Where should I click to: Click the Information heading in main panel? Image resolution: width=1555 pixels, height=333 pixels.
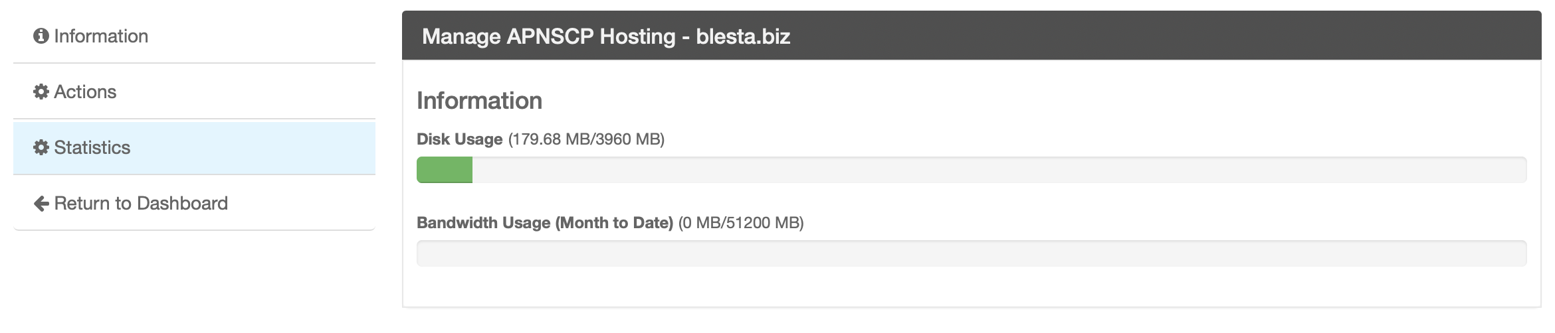click(x=479, y=101)
